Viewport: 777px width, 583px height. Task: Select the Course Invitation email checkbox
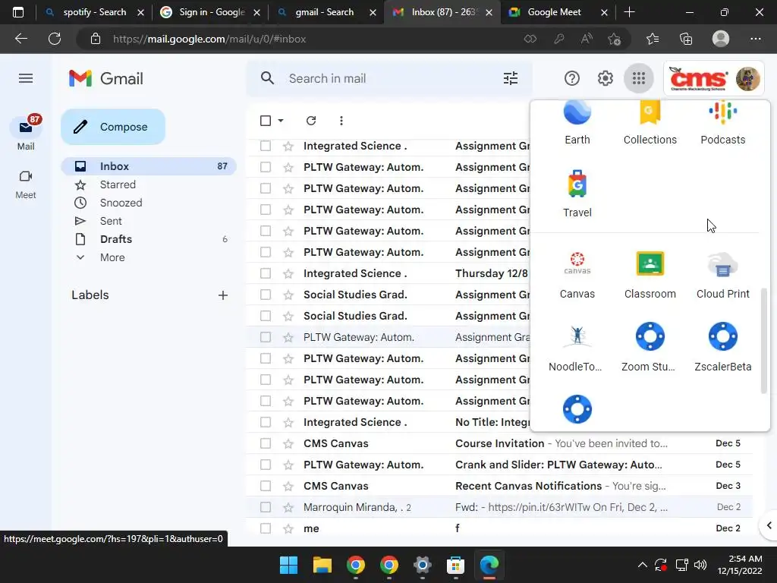[266, 443]
